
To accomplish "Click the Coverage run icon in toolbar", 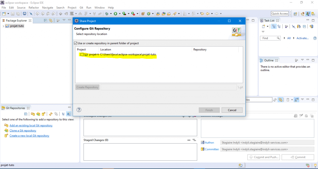I will (124, 14).
